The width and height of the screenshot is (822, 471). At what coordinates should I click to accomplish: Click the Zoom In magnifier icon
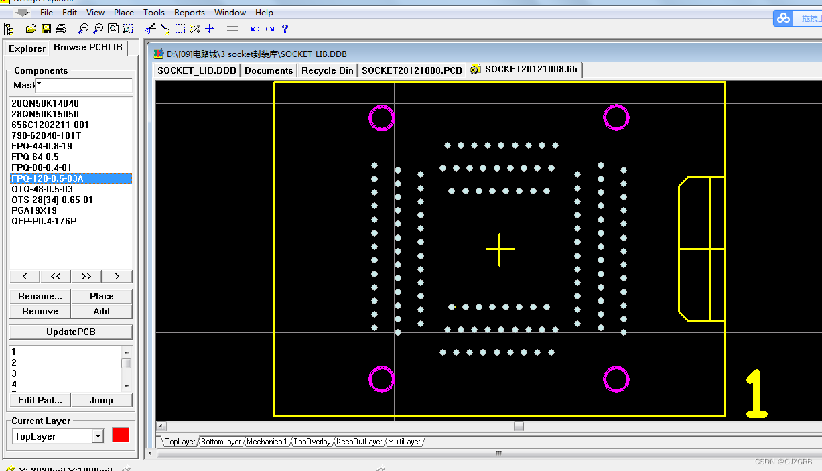[x=83, y=29]
